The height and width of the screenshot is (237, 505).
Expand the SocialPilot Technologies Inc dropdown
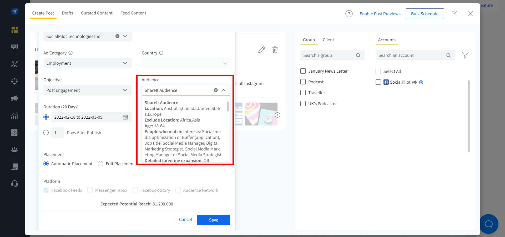[x=125, y=36]
